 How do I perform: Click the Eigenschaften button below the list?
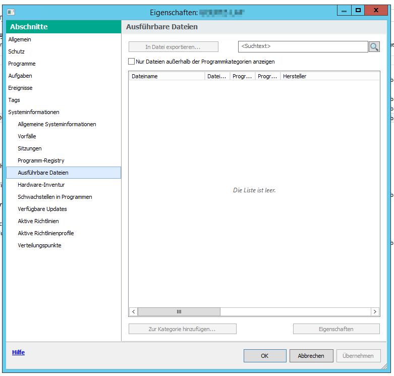pyautogui.click(x=336, y=329)
